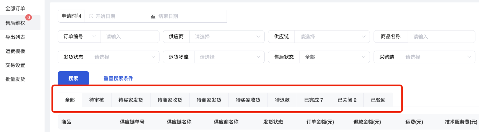The width and height of the screenshot is (479, 132).
Task: Click the 重置搜索条件 link
Action: pyautogui.click(x=118, y=78)
